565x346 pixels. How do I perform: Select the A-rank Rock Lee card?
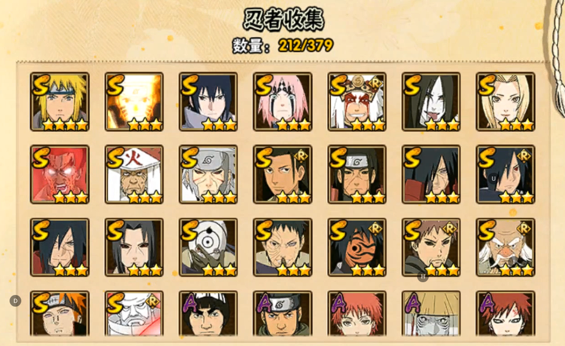[208, 314]
